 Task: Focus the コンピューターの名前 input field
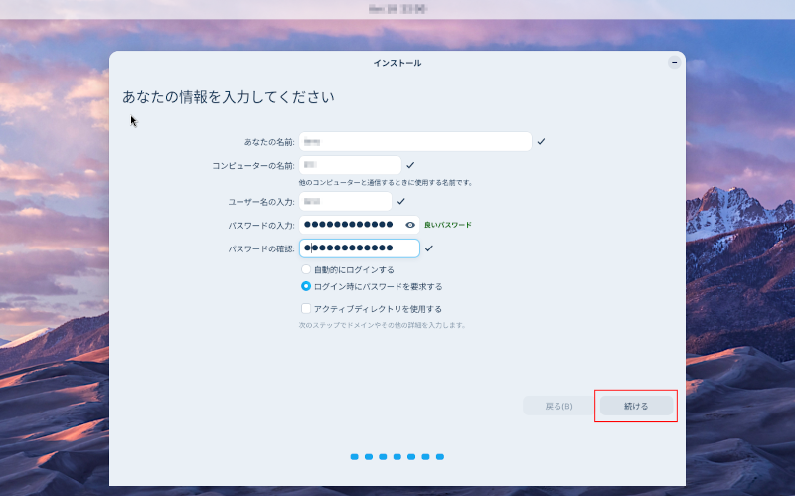[351, 165]
